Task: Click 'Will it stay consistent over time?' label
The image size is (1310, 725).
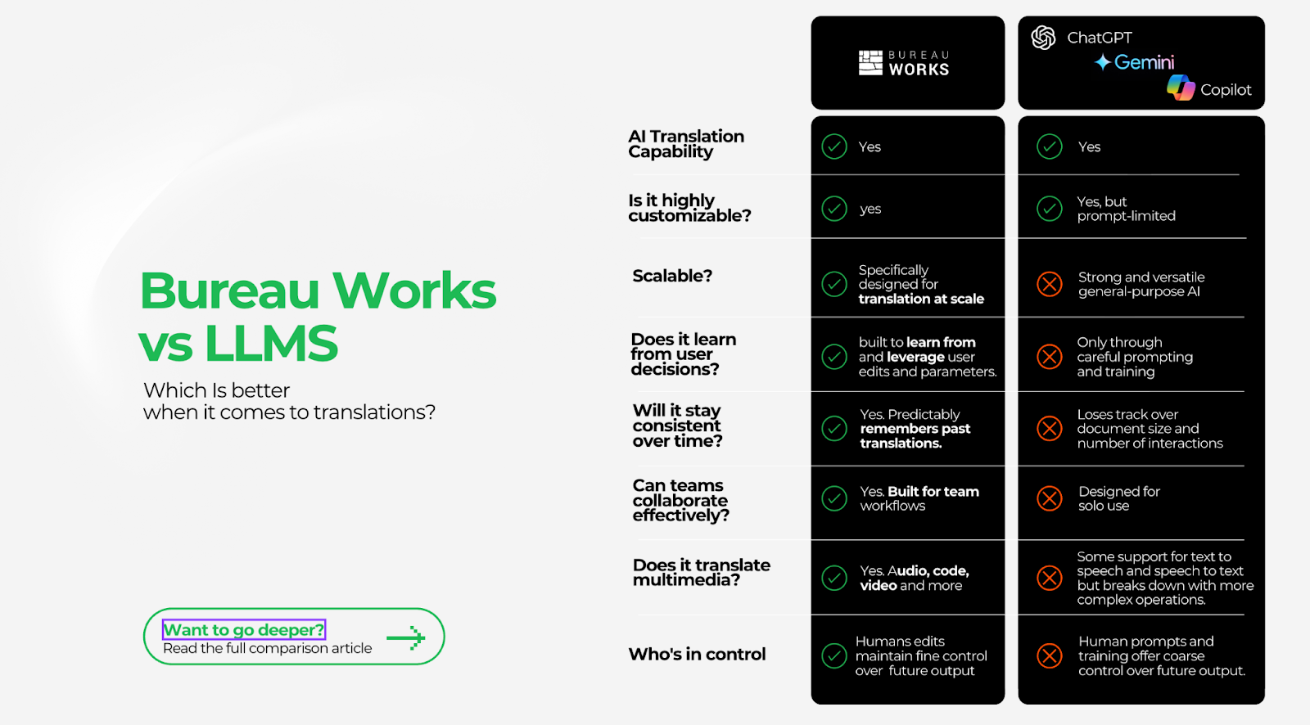Action: (x=677, y=426)
